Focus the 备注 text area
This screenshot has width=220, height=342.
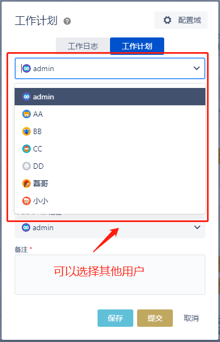tap(110, 275)
